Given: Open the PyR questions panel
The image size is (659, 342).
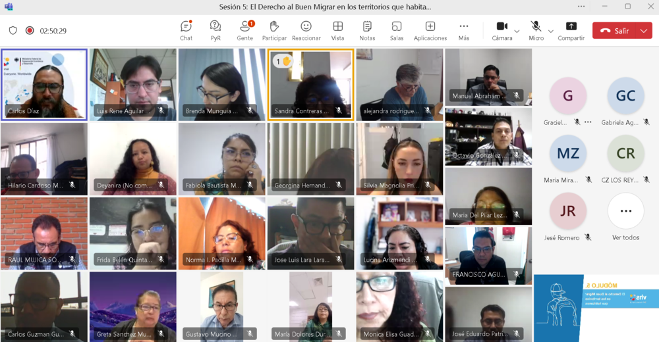Looking at the screenshot, I should pyautogui.click(x=215, y=30).
